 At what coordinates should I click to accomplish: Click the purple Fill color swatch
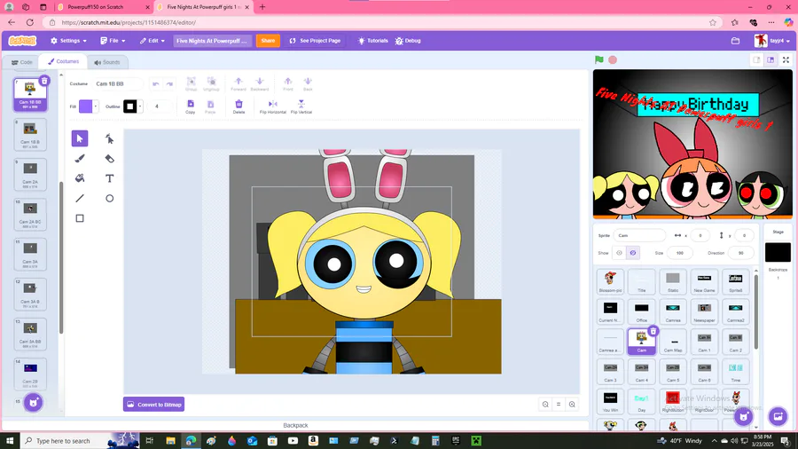[85, 106]
